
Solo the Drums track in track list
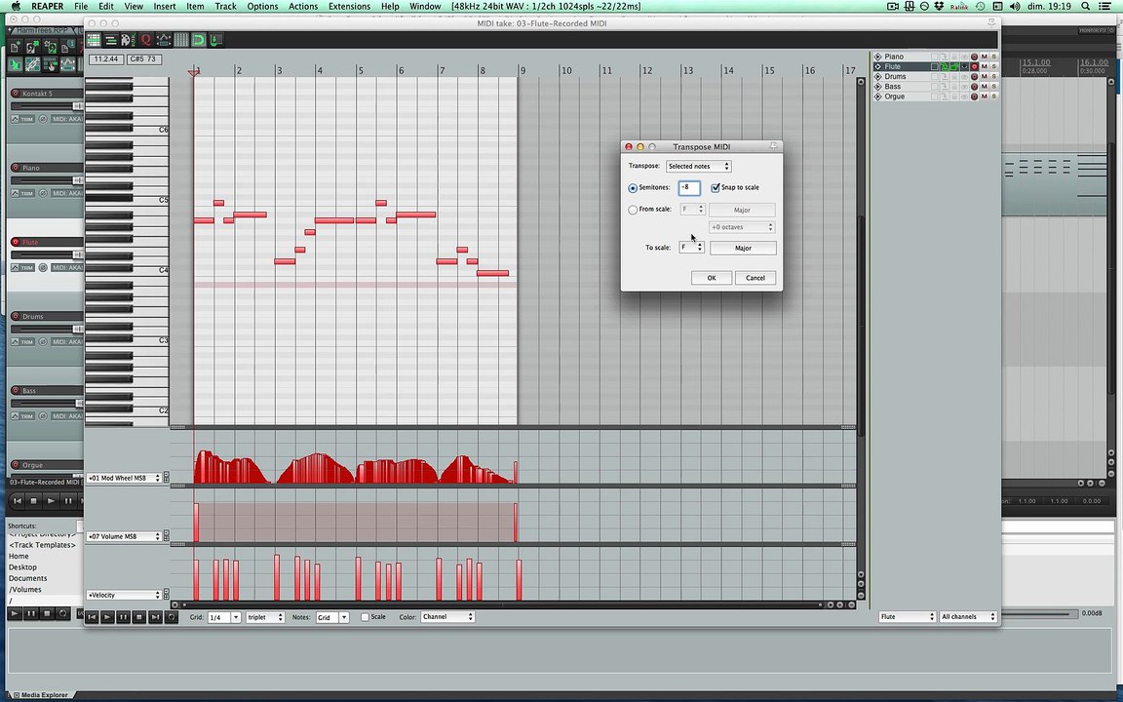tap(993, 77)
